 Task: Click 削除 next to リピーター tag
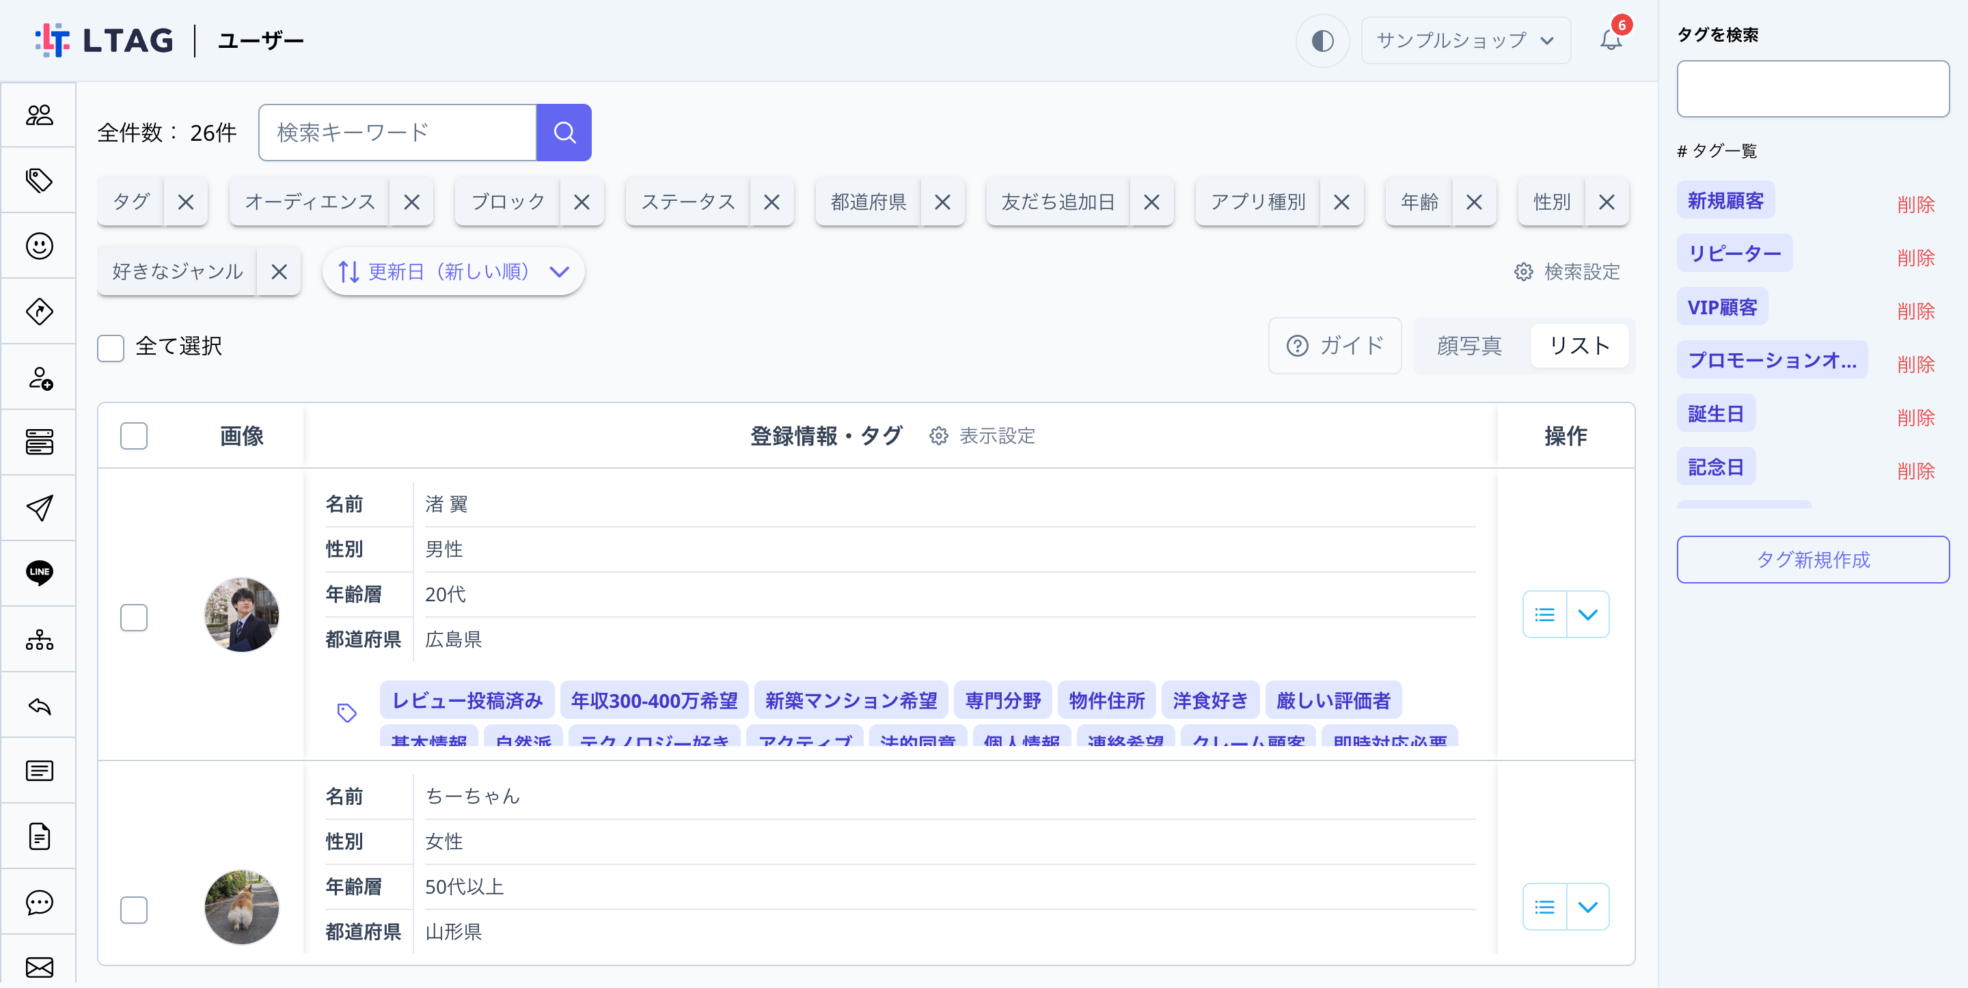(1915, 258)
